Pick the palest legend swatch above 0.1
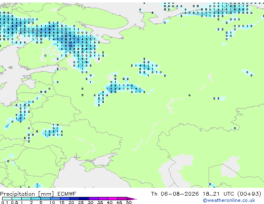 (7, 199)
